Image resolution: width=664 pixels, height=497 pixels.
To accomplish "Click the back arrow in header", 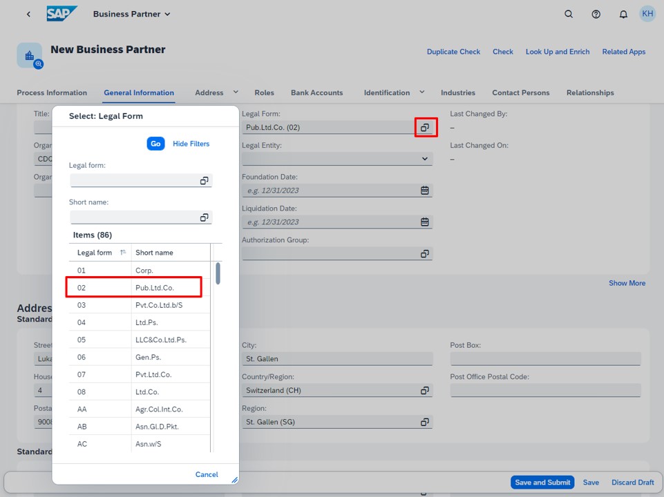I will (28, 14).
